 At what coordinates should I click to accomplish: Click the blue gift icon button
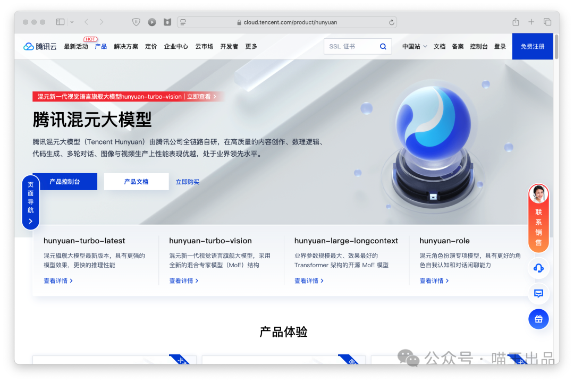click(538, 319)
